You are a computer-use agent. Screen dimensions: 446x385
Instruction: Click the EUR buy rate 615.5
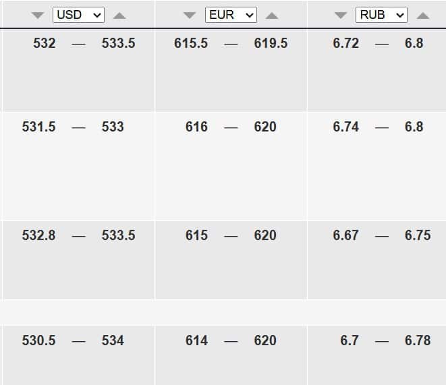pos(191,43)
